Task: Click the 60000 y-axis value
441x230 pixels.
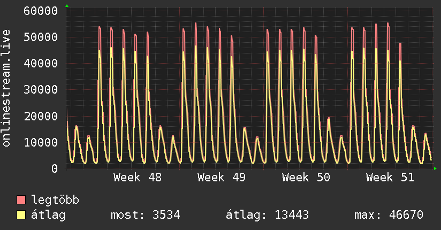Action: tap(41, 11)
